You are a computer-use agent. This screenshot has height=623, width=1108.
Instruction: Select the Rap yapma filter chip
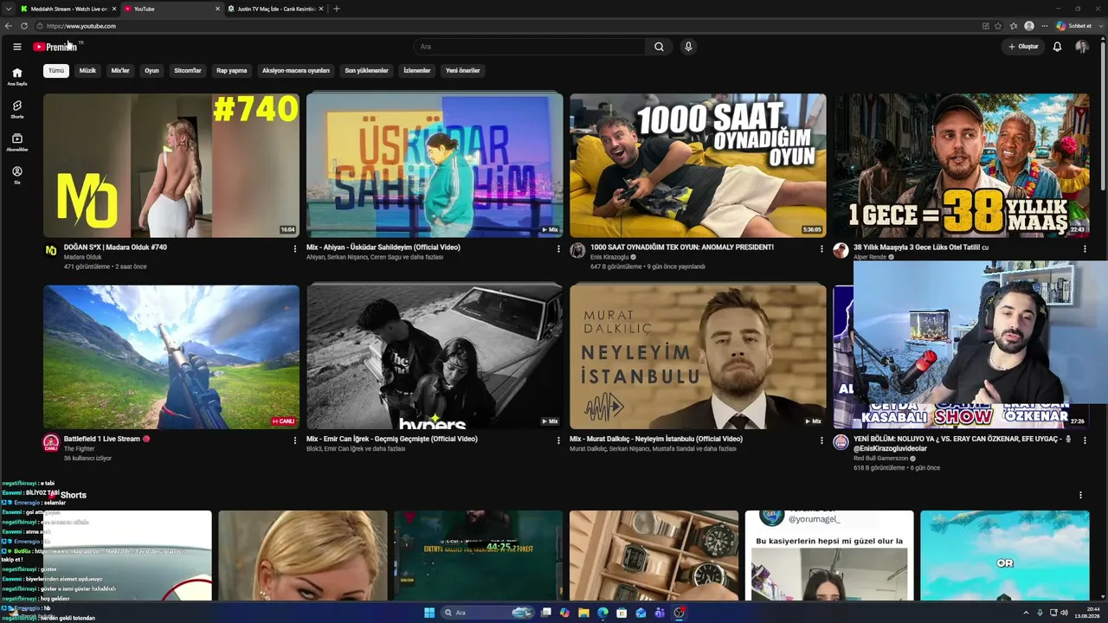click(232, 71)
